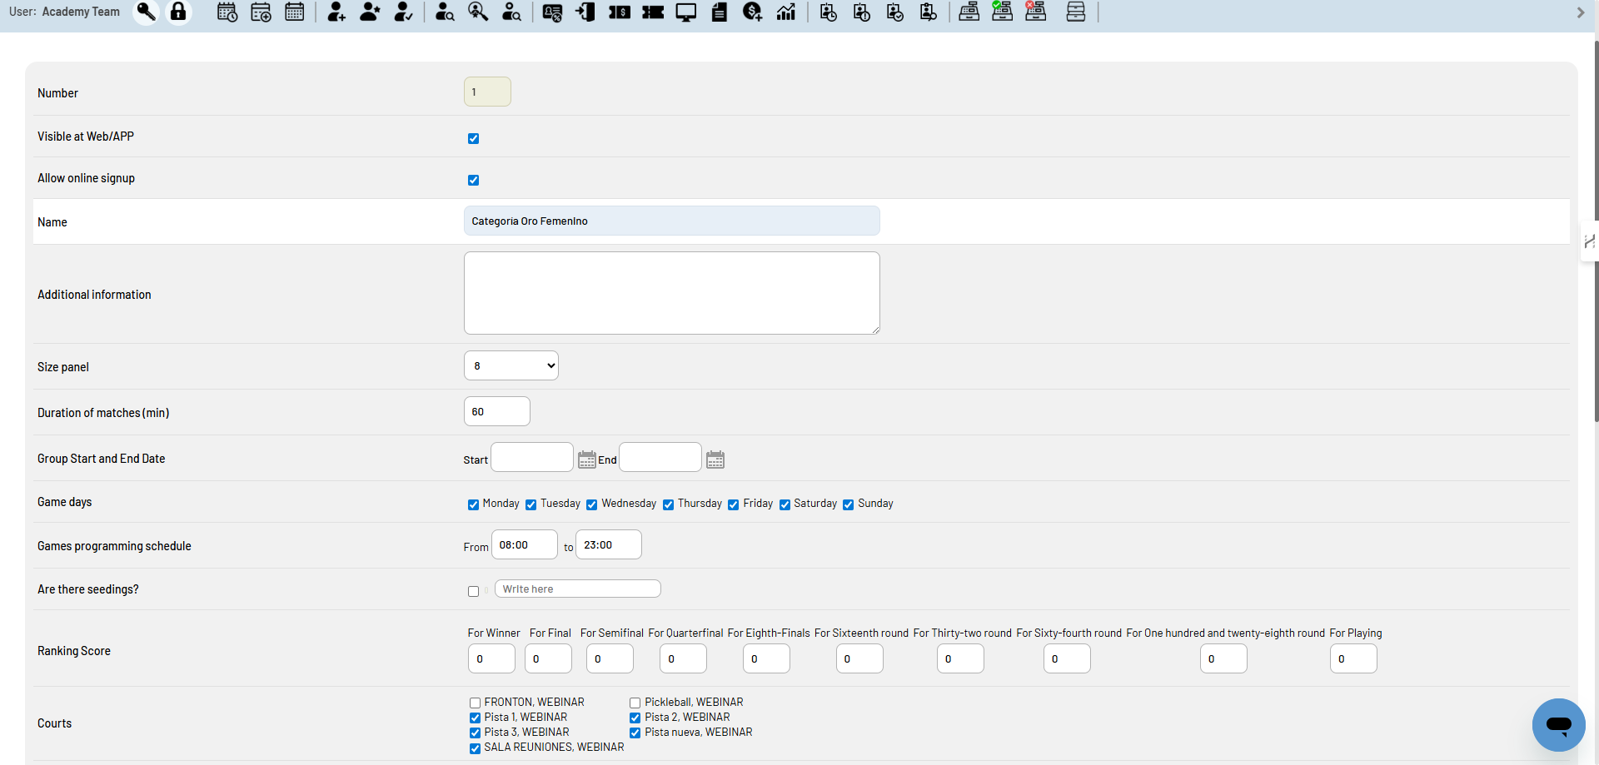The height and width of the screenshot is (765, 1599).
Task: Click the wrench settings icon
Action: (146, 12)
